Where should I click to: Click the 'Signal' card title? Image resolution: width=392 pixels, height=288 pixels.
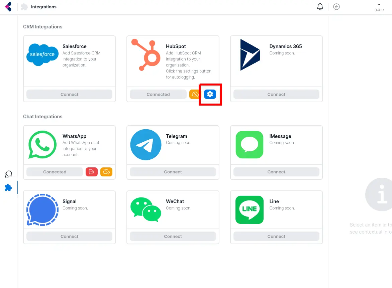click(70, 201)
